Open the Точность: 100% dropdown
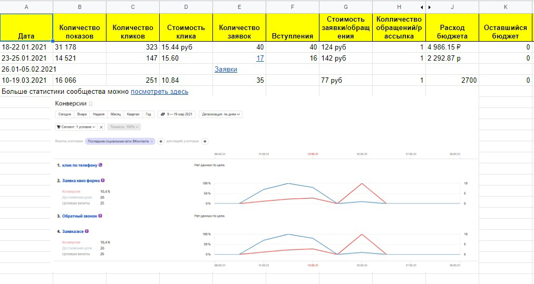 coord(124,127)
